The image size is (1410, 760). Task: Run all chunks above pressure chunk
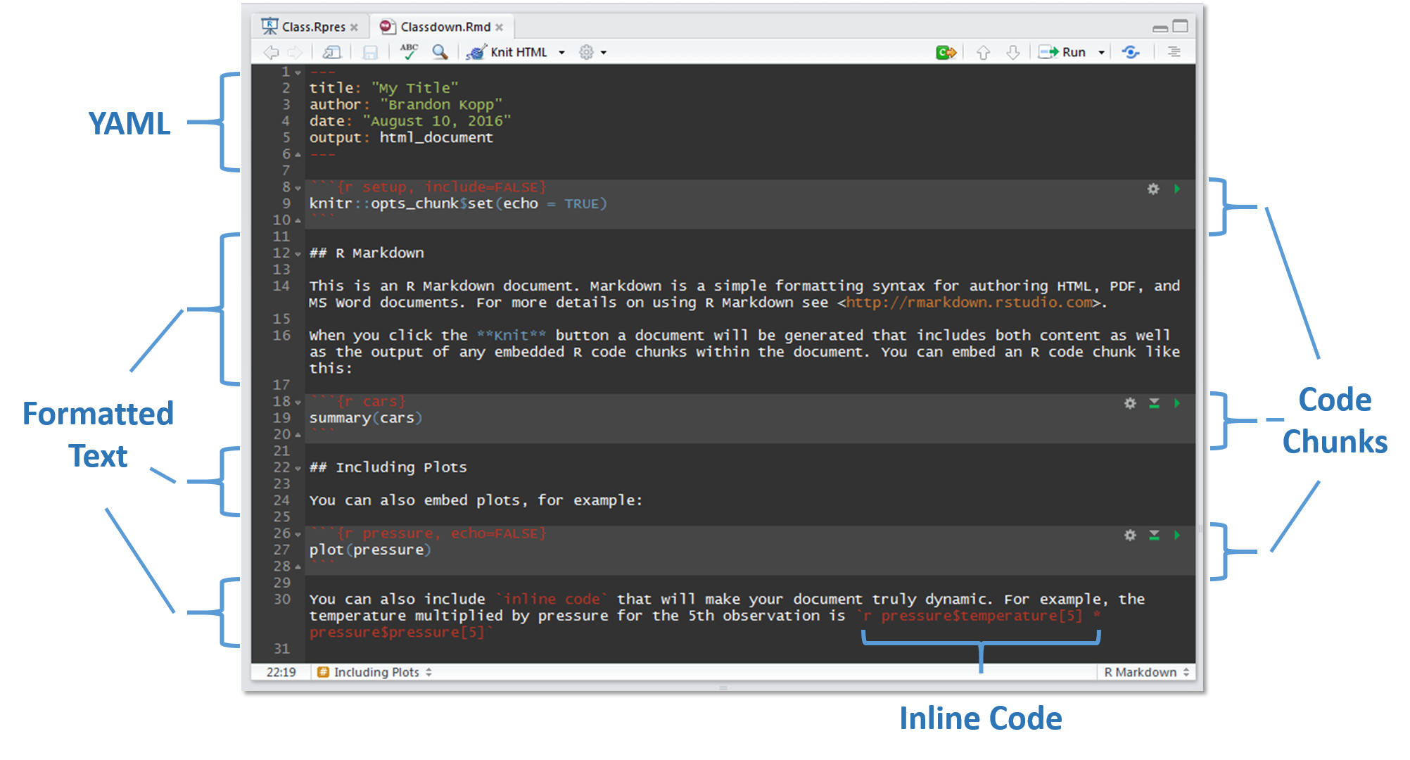coord(1154,536)
